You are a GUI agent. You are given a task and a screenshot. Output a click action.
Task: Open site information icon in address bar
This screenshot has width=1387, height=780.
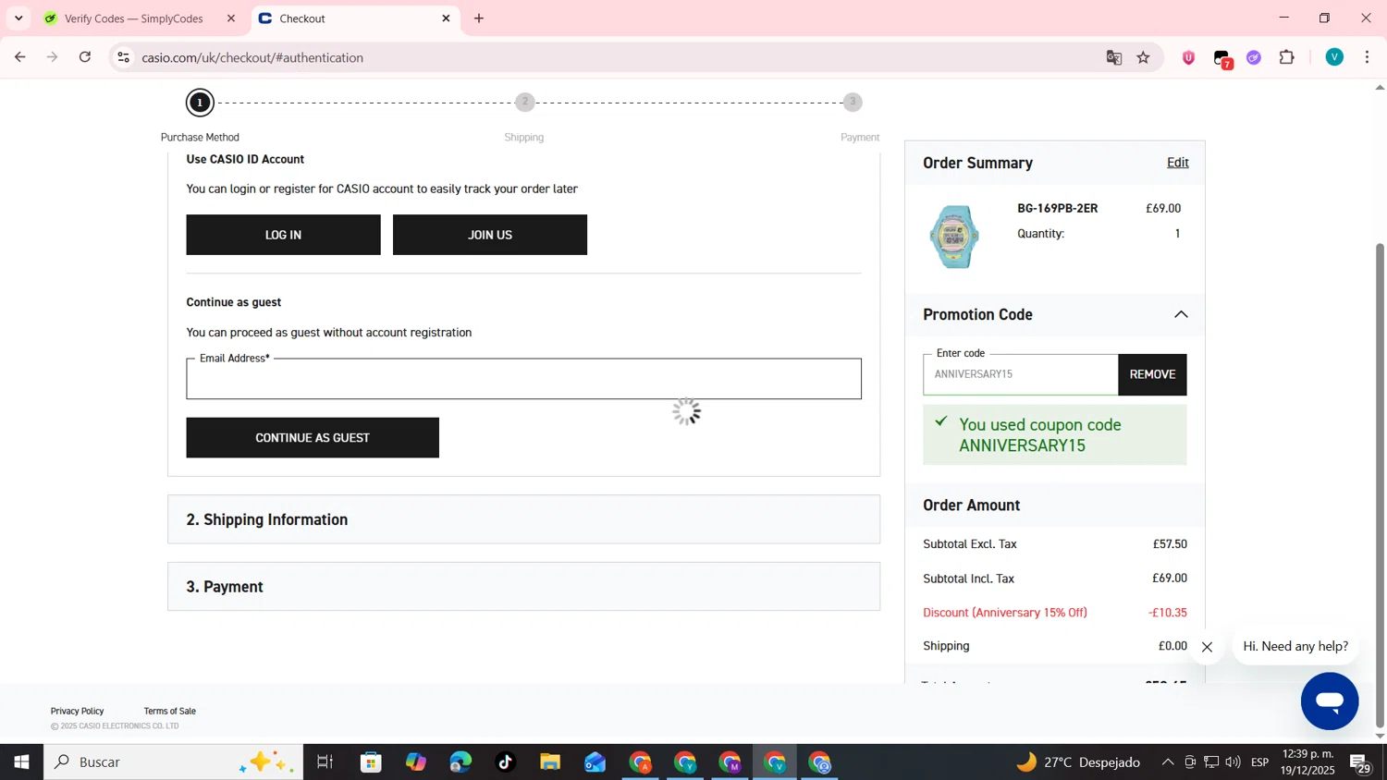coord(123,57)
